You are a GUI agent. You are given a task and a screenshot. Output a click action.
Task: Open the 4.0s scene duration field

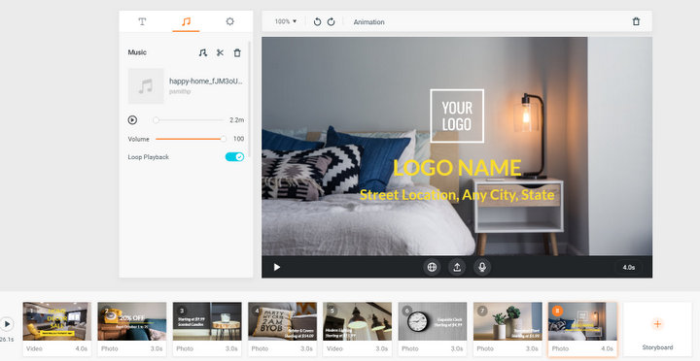pos(629,268)
